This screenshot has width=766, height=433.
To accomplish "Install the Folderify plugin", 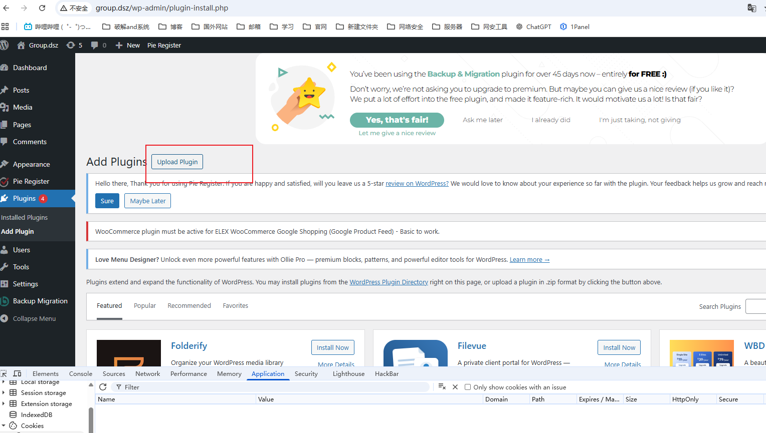I will [x=333, y=347].
